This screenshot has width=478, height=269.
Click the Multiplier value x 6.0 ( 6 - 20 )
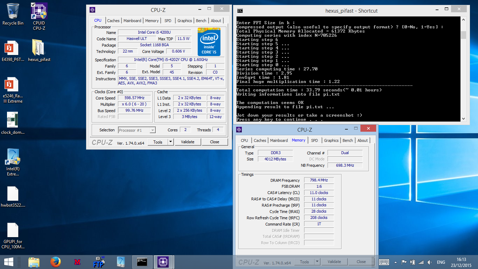[134, 104]
